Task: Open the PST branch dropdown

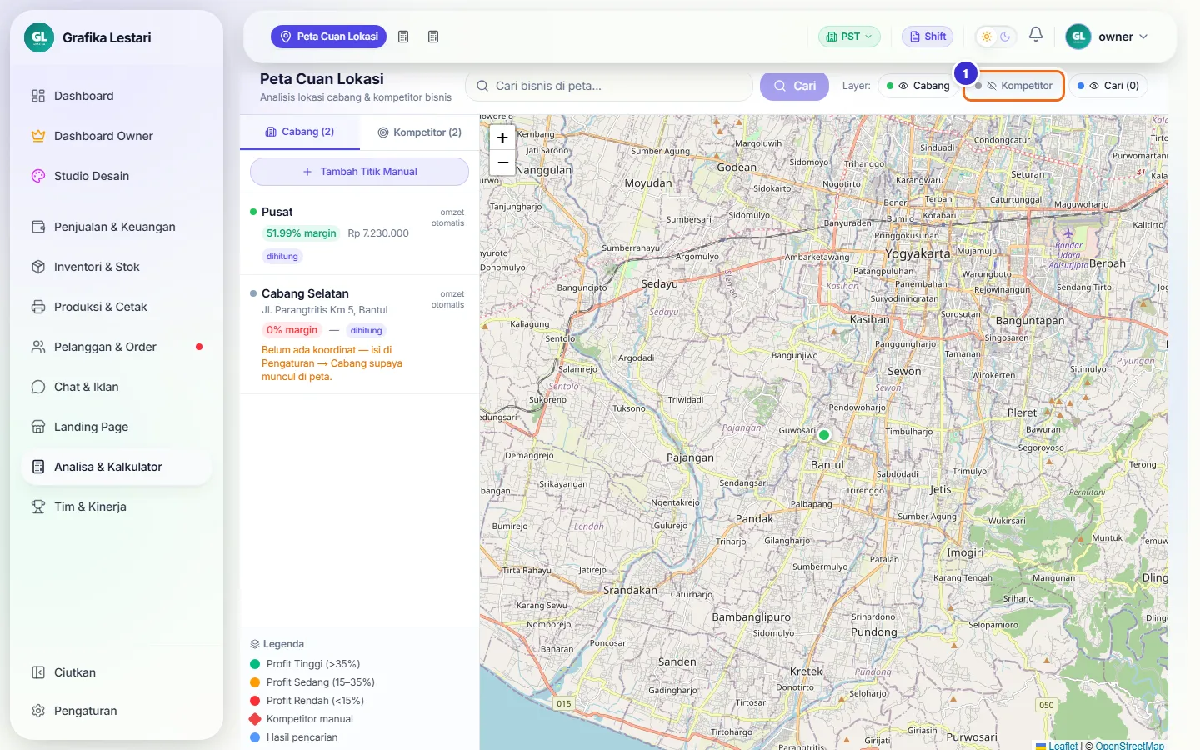Action: (x=849, y=37)
